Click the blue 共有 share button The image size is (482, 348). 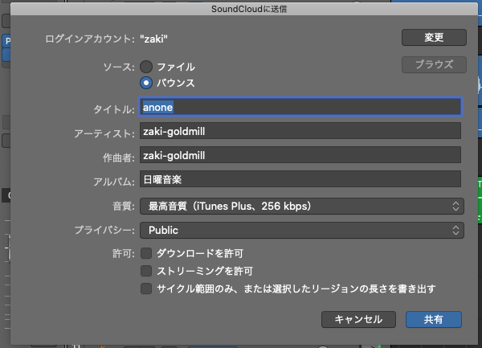pyautogui.click(x=433, y=319)
